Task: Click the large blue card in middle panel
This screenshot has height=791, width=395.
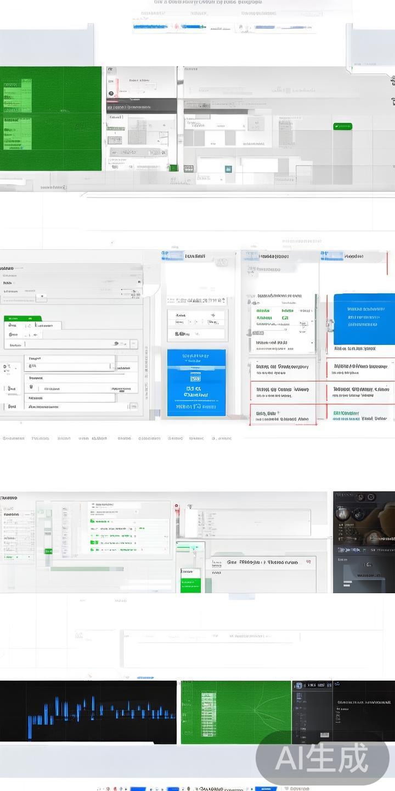Action: coord(196,382)
